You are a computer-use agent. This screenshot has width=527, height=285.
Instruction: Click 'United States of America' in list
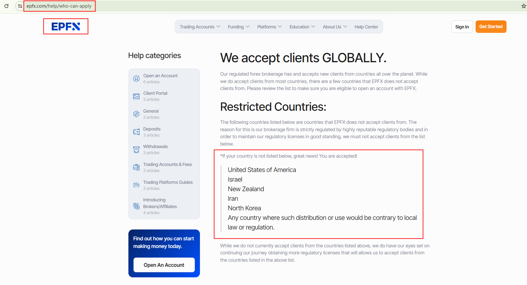262,170
